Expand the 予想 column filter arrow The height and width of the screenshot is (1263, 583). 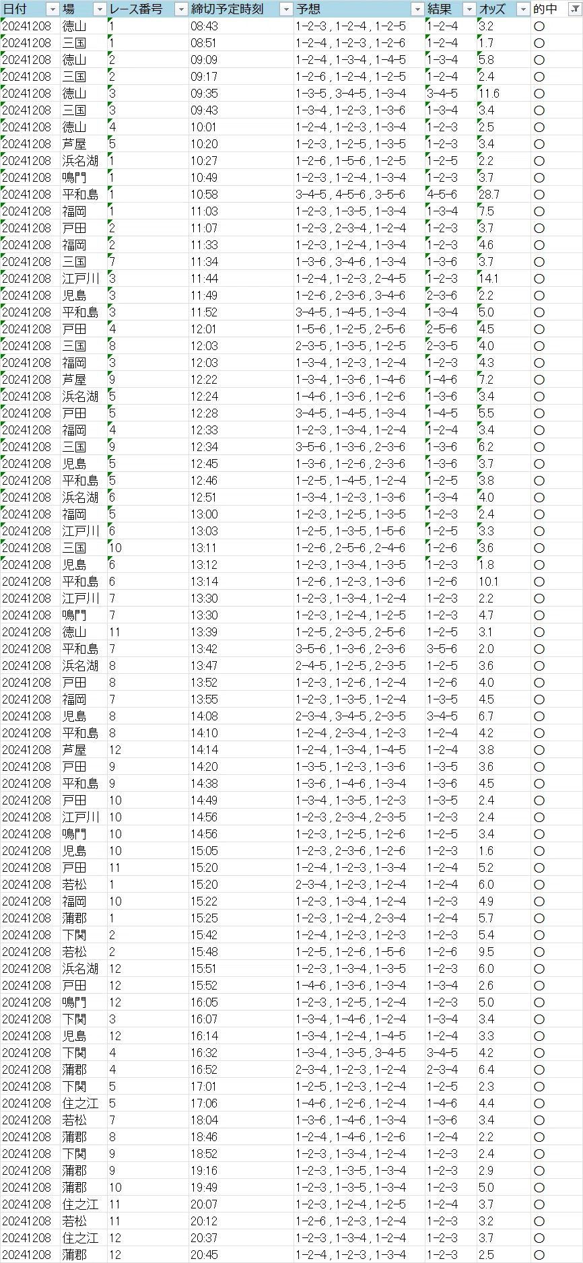pos(417,9)
